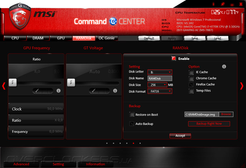Click the Frequency 0,0 MHz row

(36, 131)
